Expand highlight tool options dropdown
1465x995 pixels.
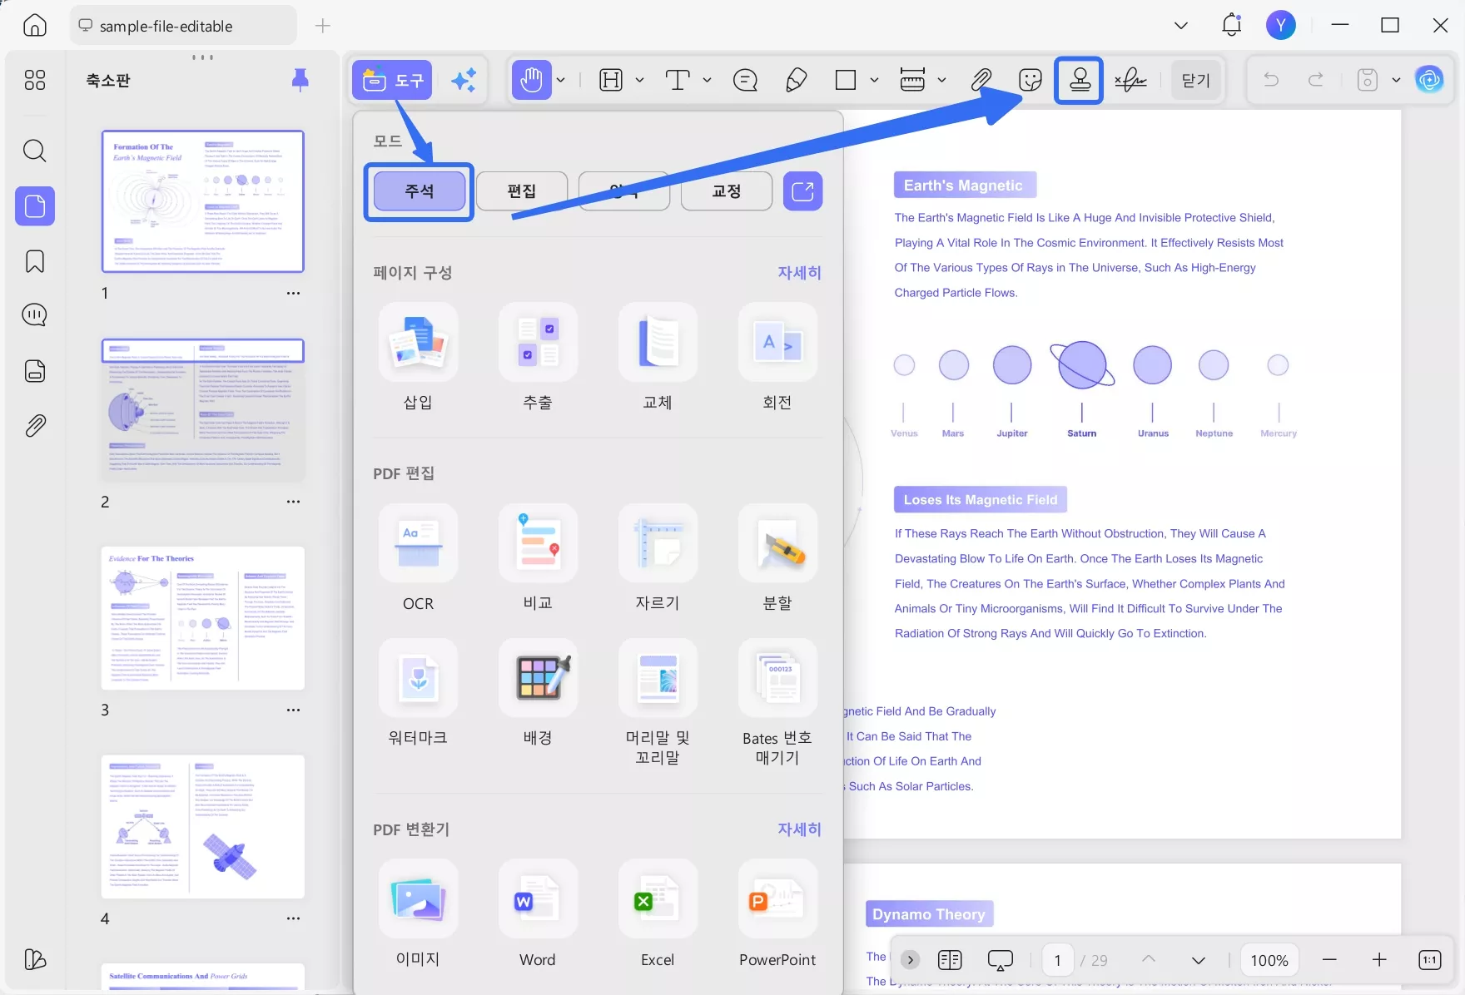tap(639, 80)
